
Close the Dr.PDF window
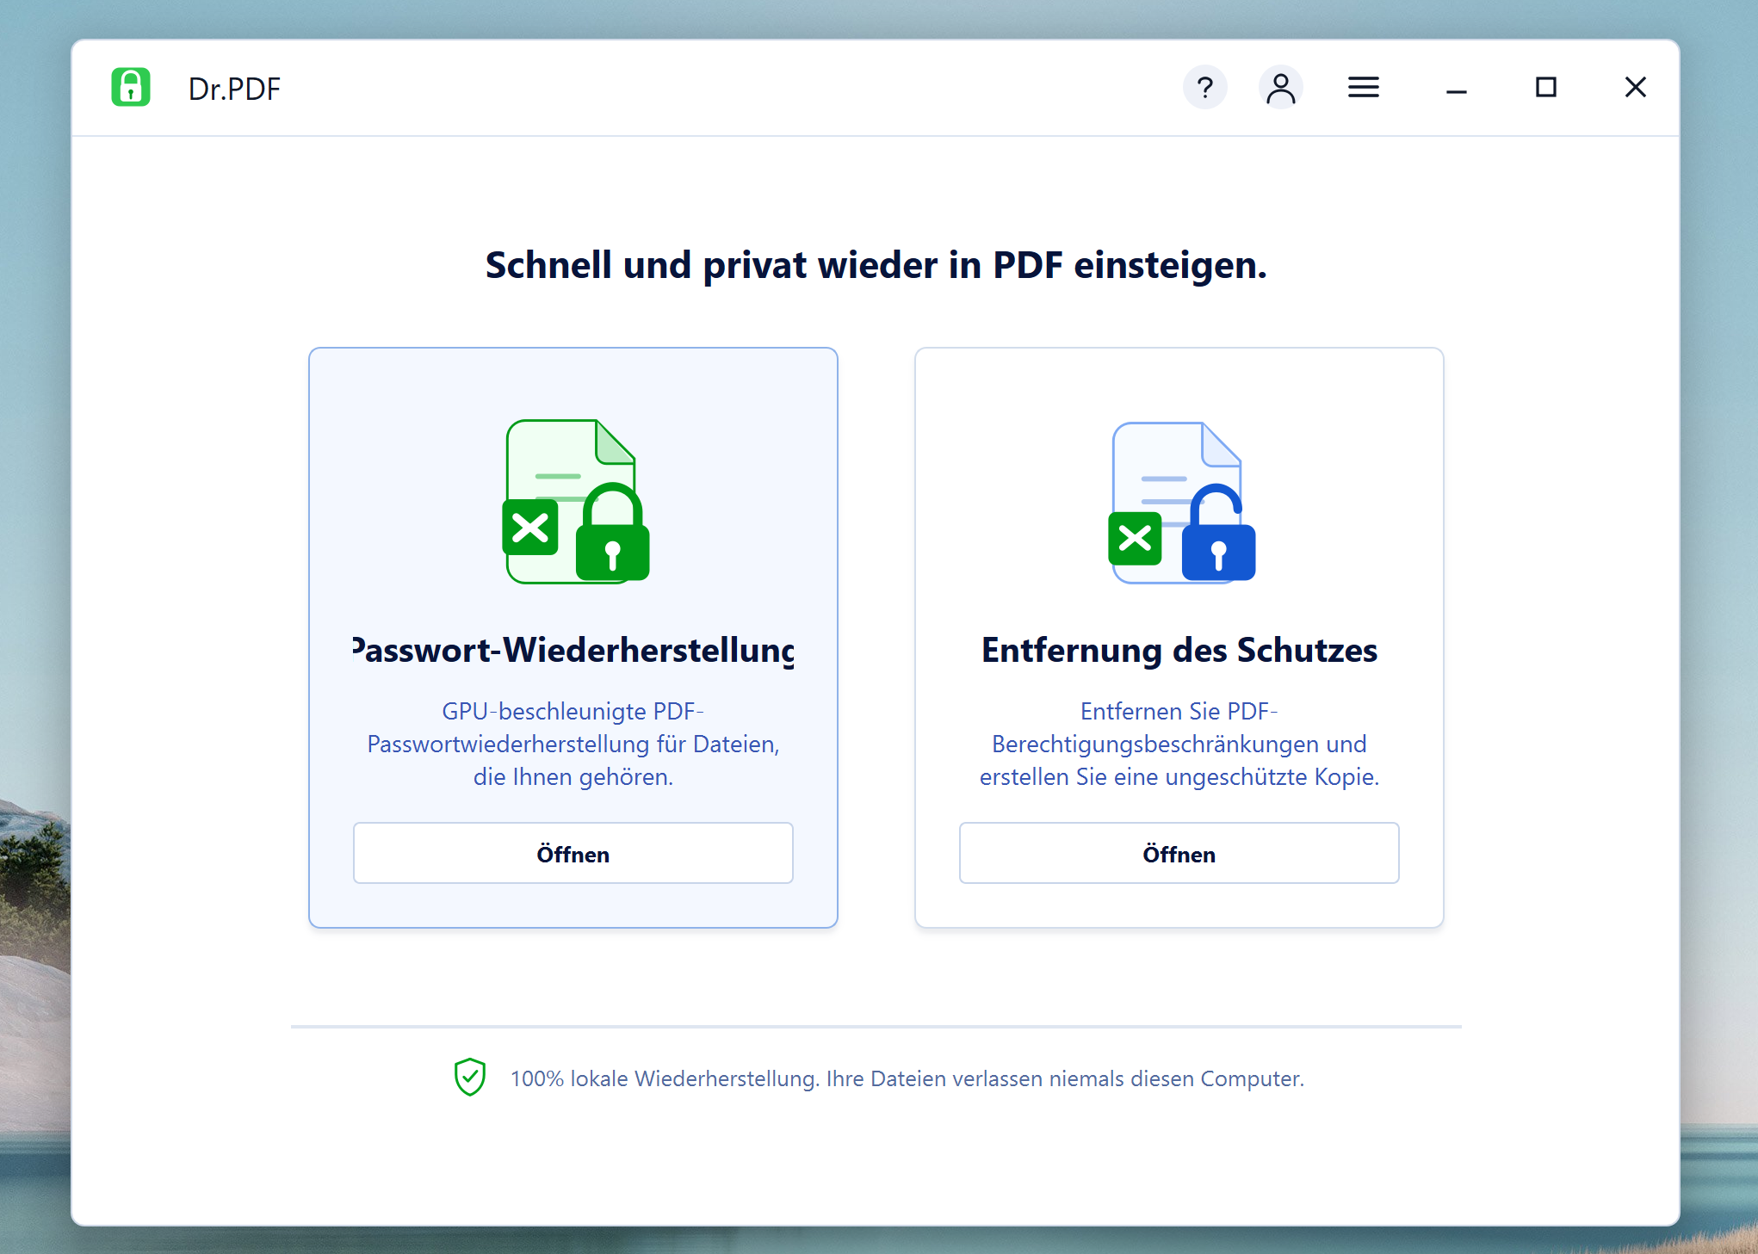click(1636, 87)
